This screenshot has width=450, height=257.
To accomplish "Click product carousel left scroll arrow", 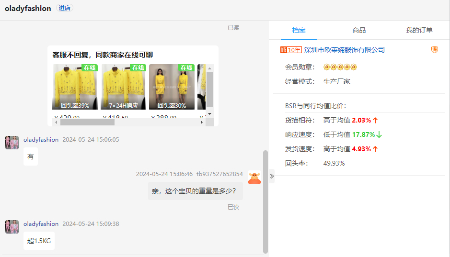I will (x=56, y=123).
